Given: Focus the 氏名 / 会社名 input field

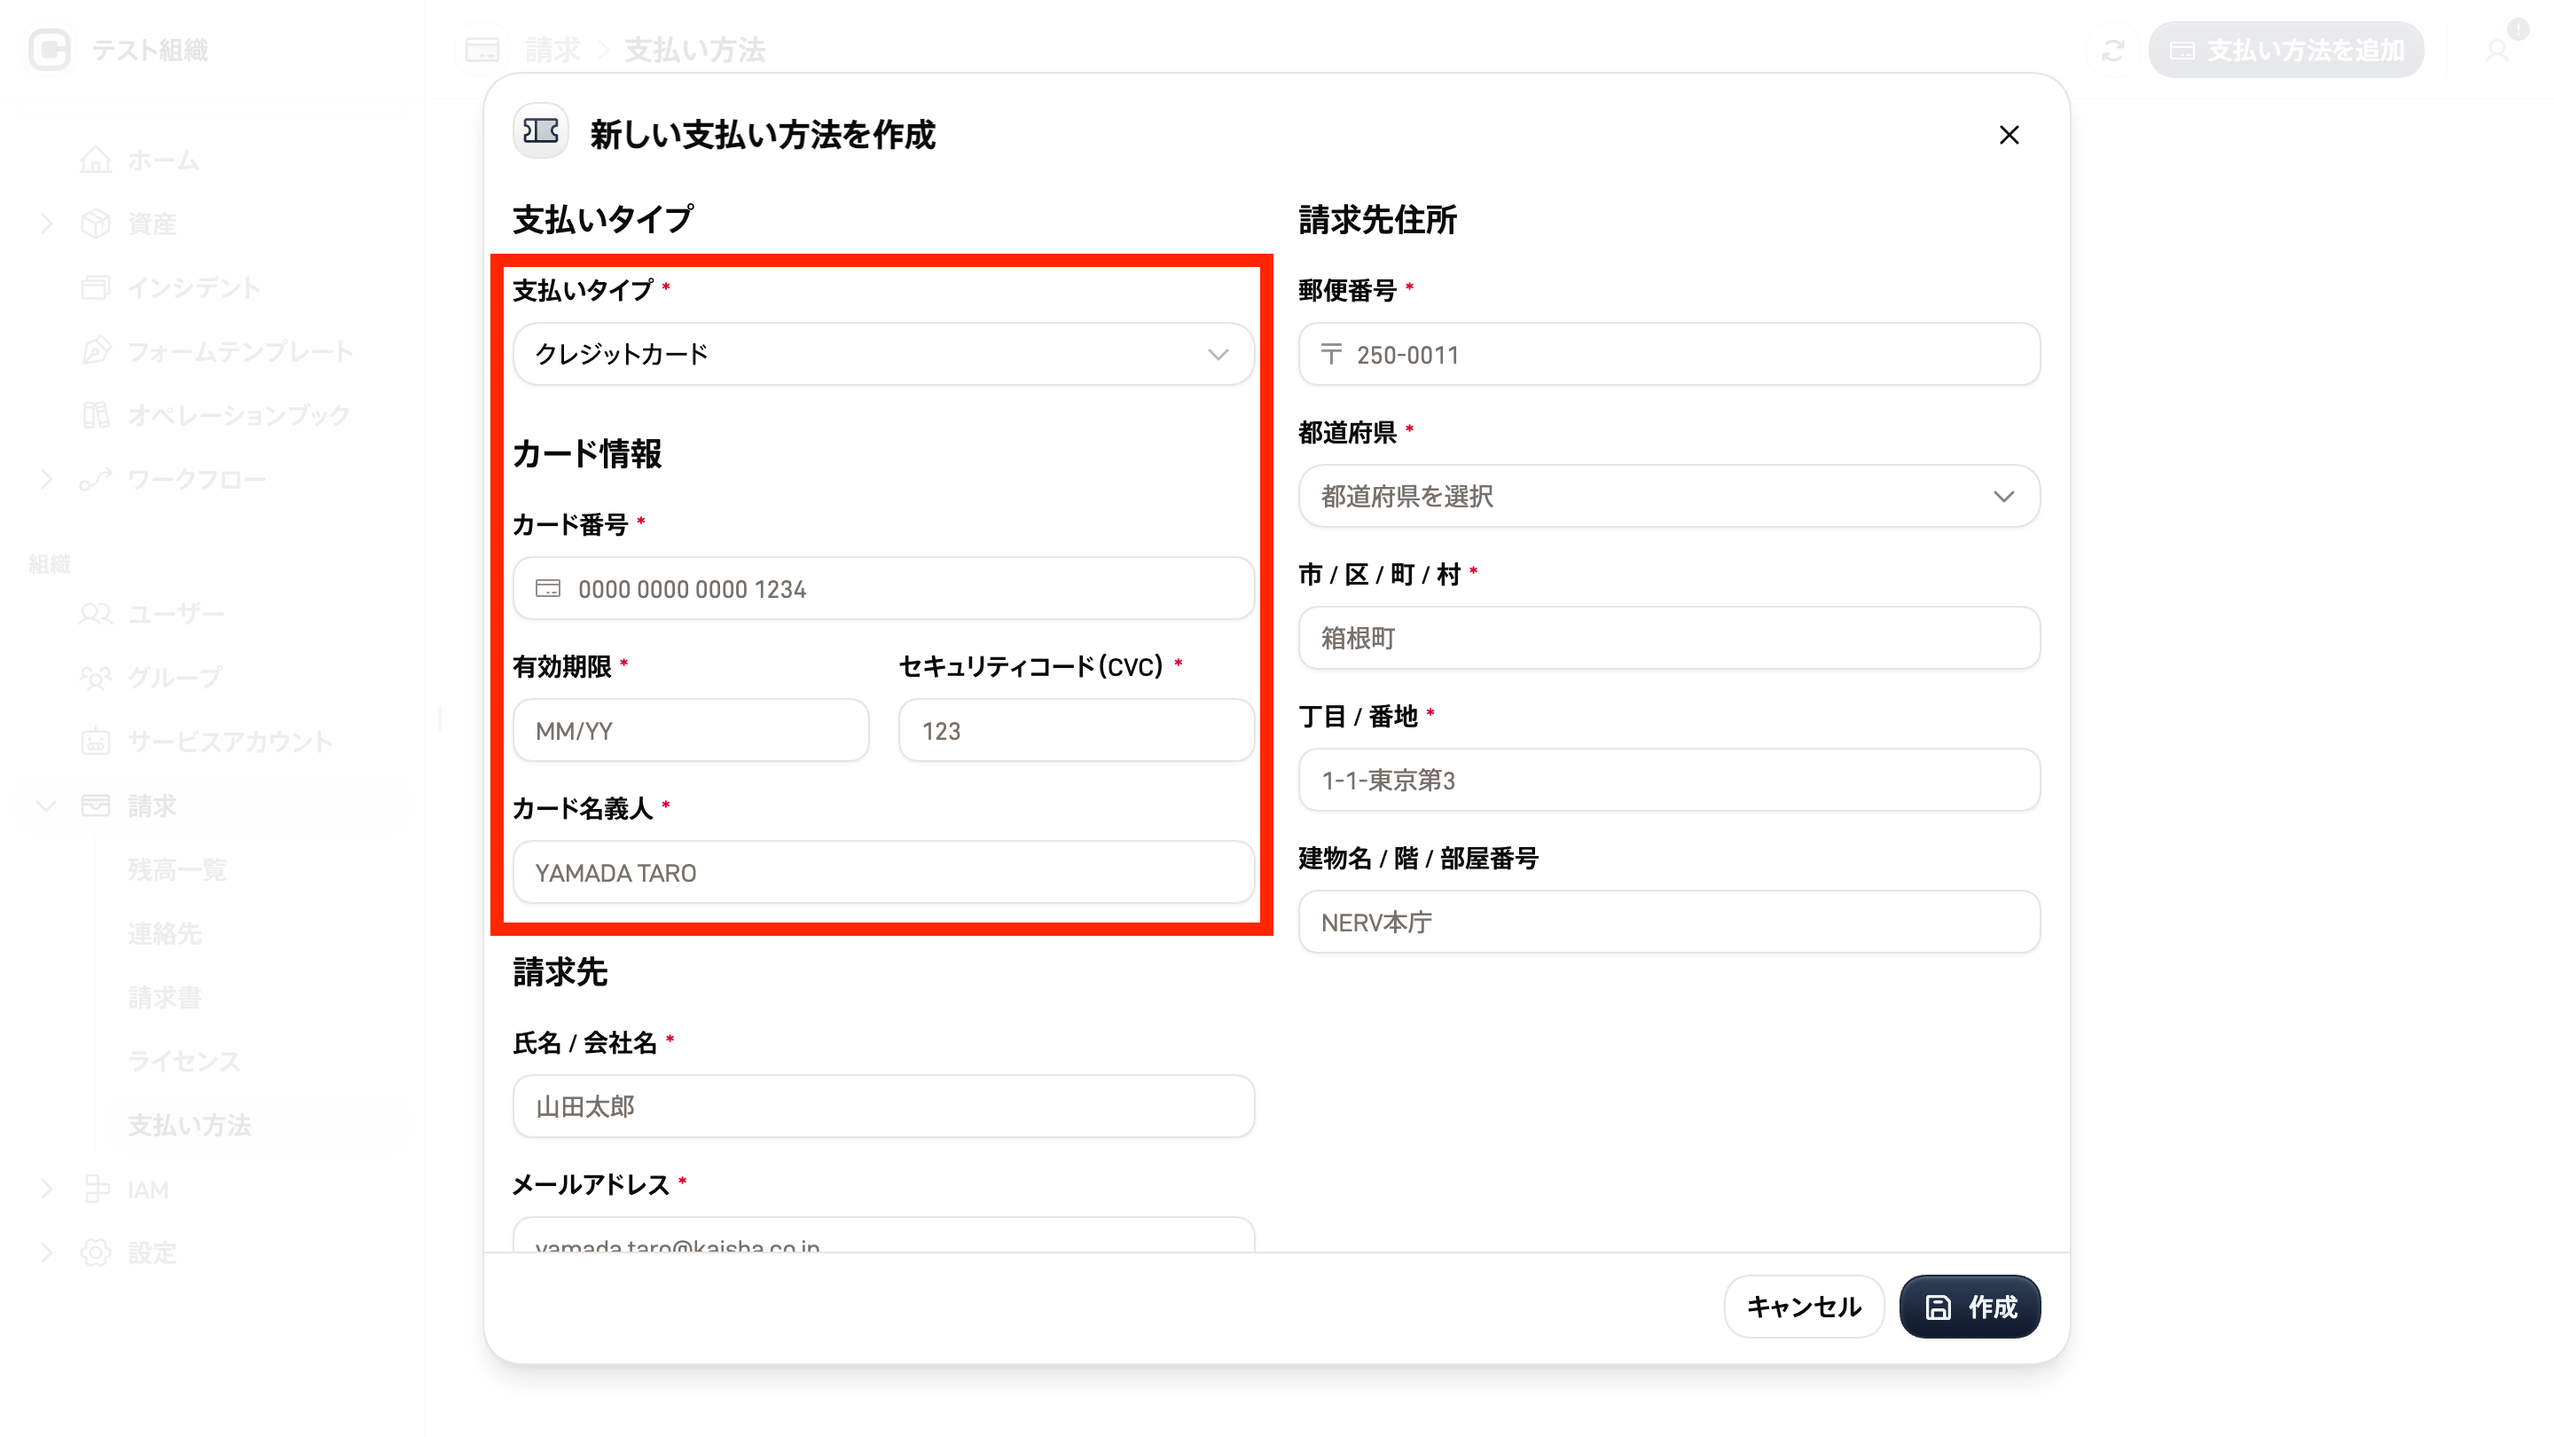Looking at the screenshot, I should click(883, 1107).
